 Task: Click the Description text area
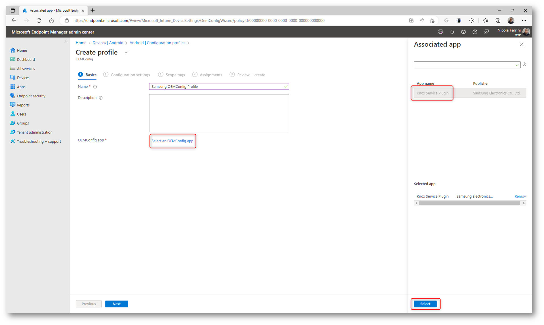coord(219,113)
